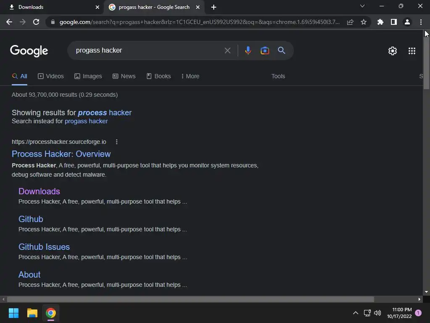Go back to the previous page
Screen dimensions: 430x323
click(9, 22)
